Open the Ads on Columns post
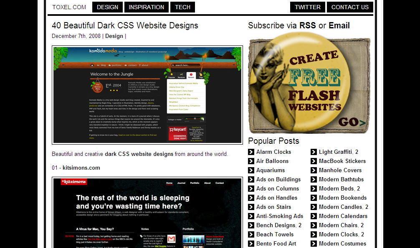This screenshot has height=248, width=420. point(278,189)
